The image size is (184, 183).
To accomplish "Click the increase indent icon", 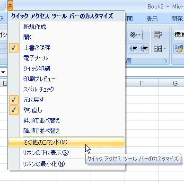I will 144,49.
